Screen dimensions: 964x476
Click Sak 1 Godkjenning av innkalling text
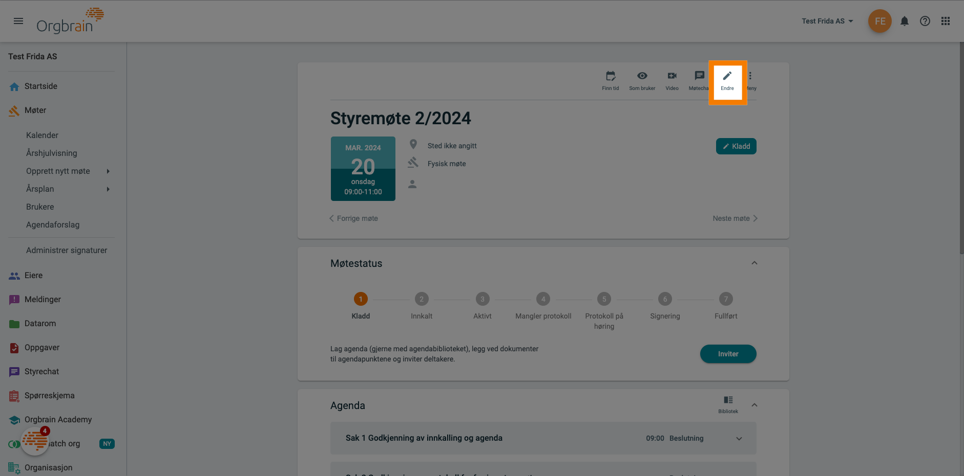tap(424, 438)
